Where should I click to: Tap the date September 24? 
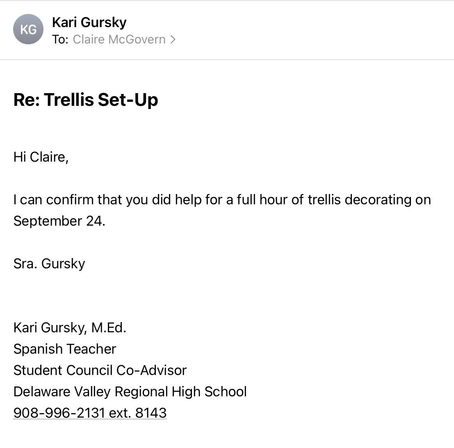coord(59,221)
